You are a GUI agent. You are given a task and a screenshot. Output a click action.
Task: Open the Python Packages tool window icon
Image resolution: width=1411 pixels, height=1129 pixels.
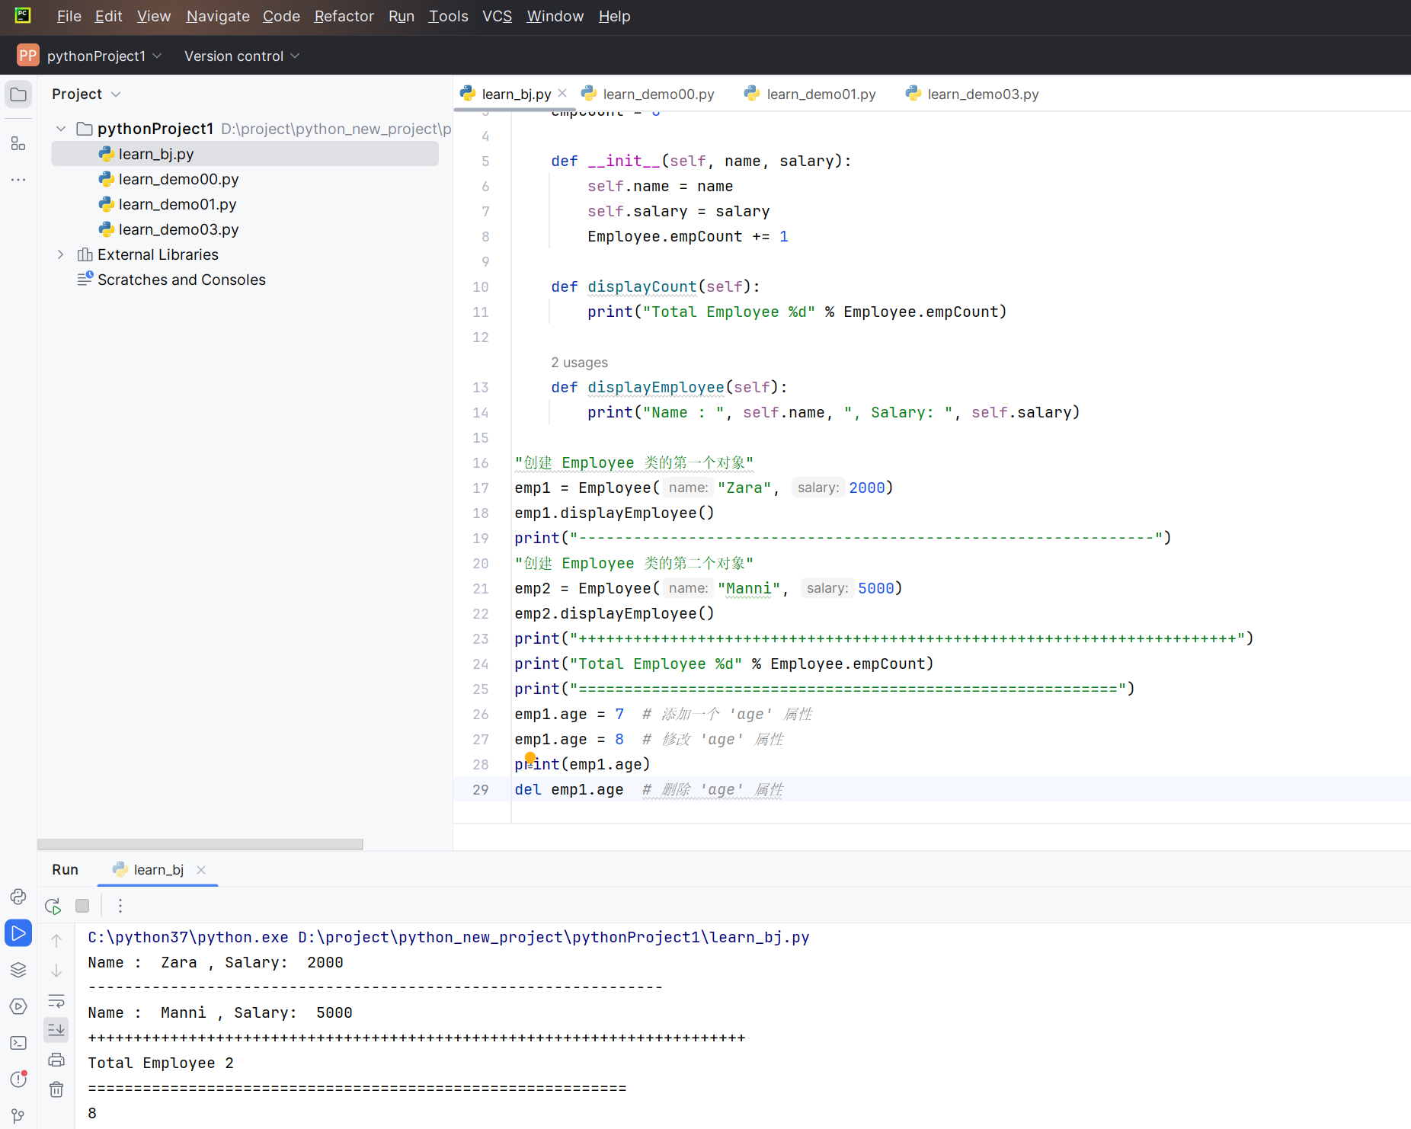pos(18,969)
